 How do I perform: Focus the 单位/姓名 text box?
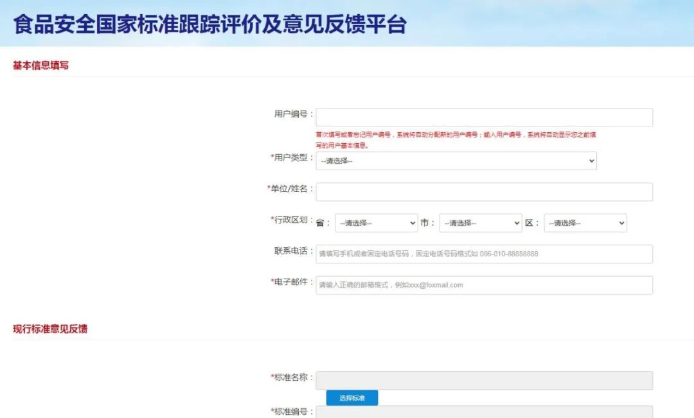pos(484,192)
